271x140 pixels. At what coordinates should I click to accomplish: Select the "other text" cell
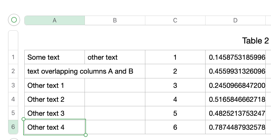[115, 57]
